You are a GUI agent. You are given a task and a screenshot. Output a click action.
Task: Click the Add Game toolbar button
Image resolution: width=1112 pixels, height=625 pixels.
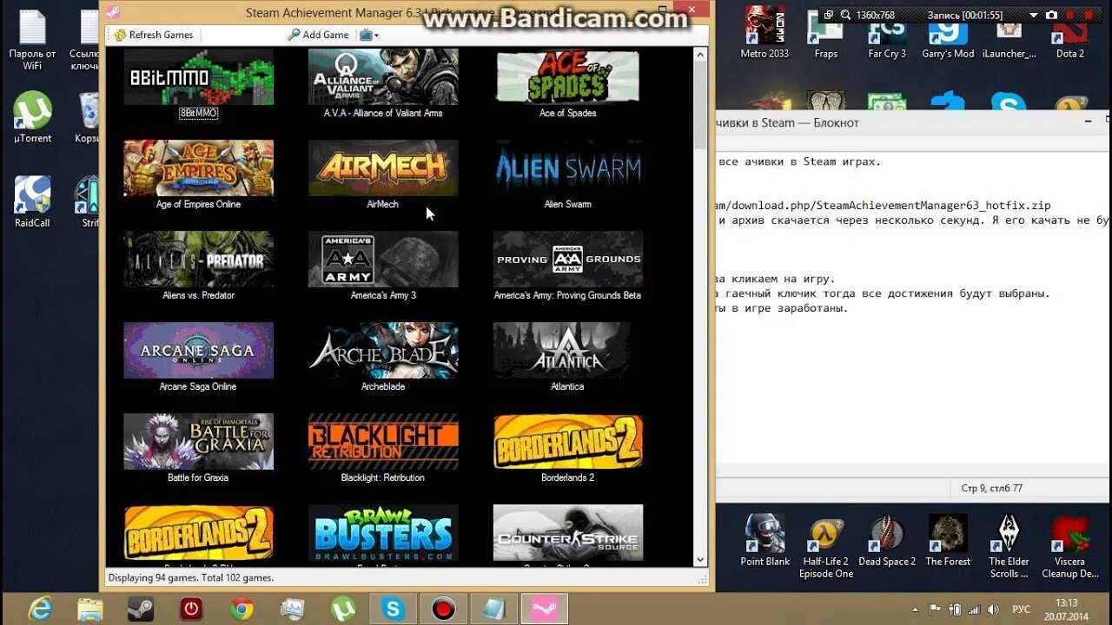[318, 35]
